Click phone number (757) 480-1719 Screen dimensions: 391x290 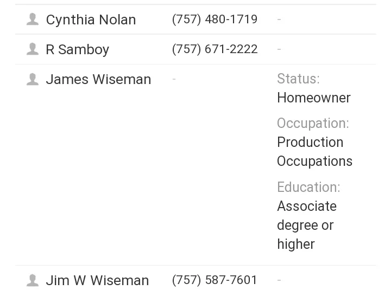pyautogui.click(x=215, y=20)
